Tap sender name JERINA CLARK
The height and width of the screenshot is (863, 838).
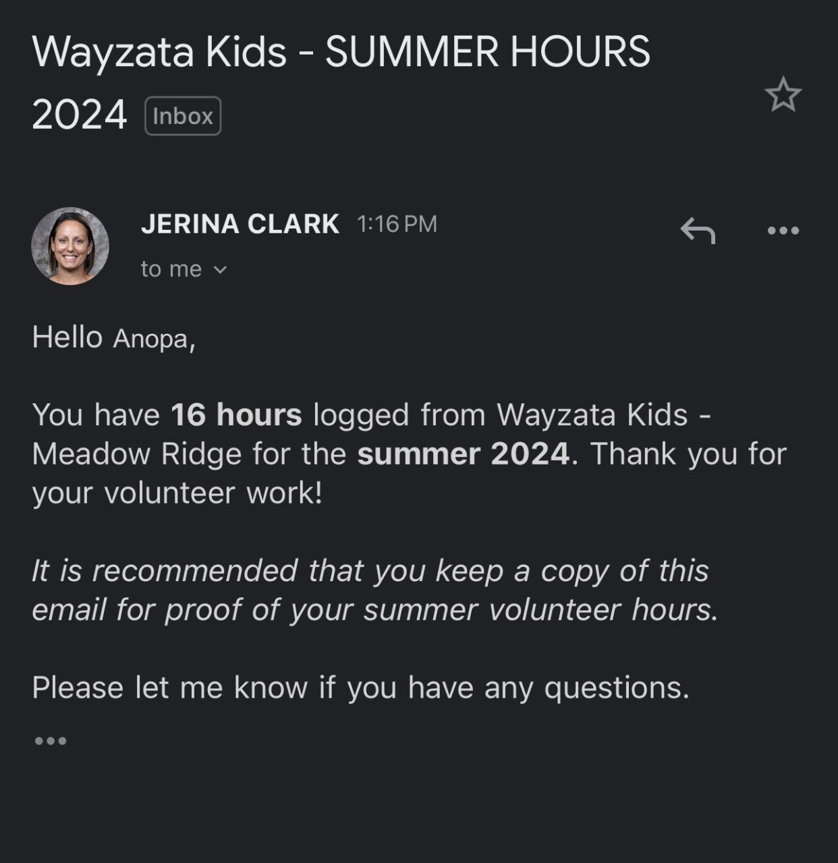click(x=240, y=224)
